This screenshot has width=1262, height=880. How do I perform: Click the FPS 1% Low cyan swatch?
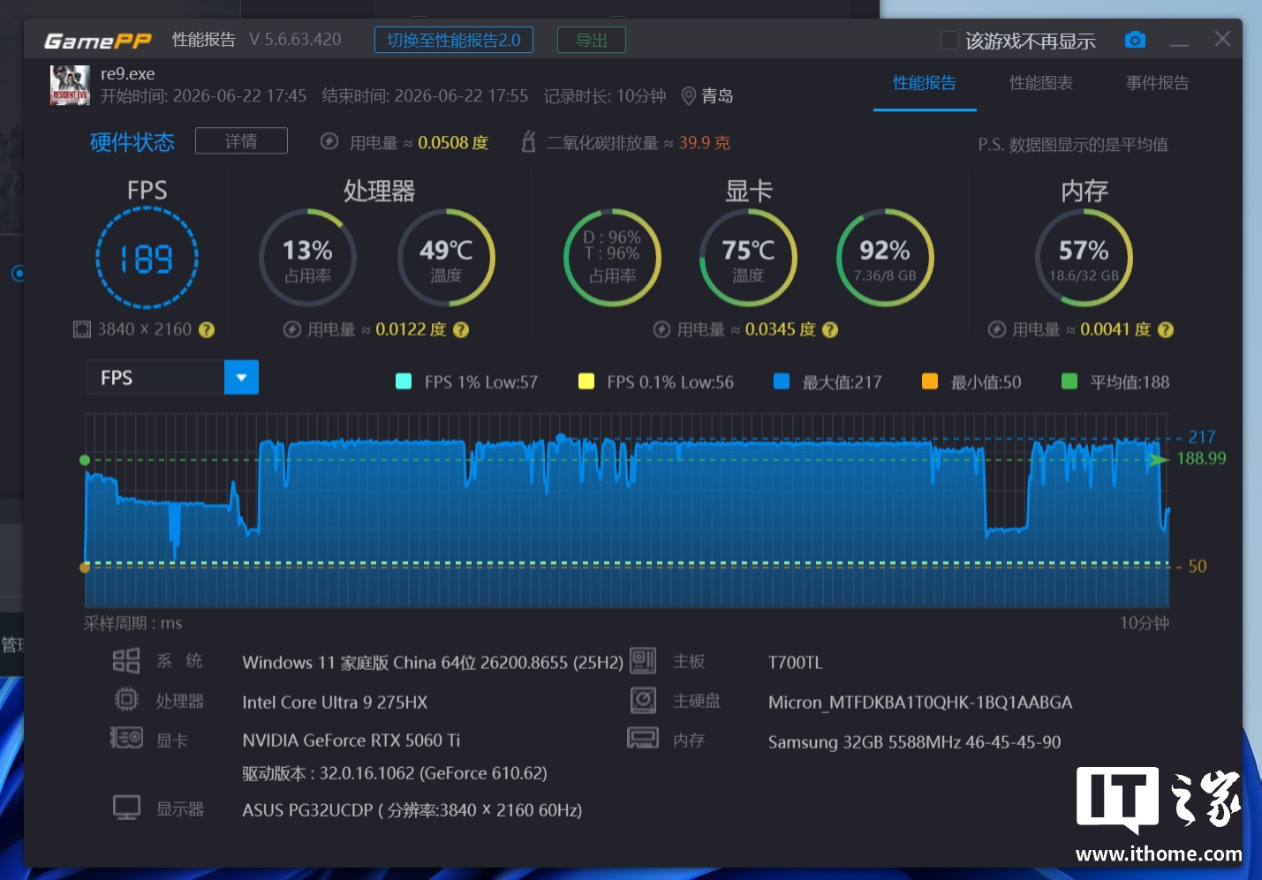pos(404,381)
